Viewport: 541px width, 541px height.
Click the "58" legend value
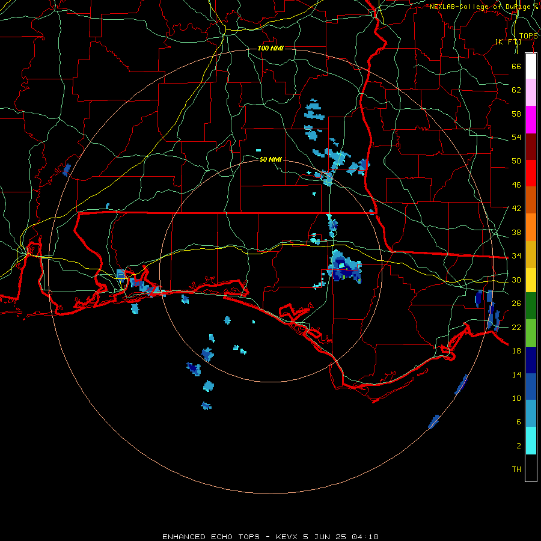pos(516,114)
